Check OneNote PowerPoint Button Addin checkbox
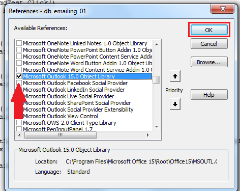This screenshot has height=191, width=240. click(x=19, y=50)
